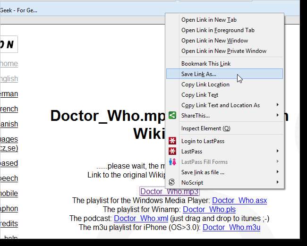Select Save Link As... menu entry
Viewport: 307px width, 246px height.
(x=224, y=74)
